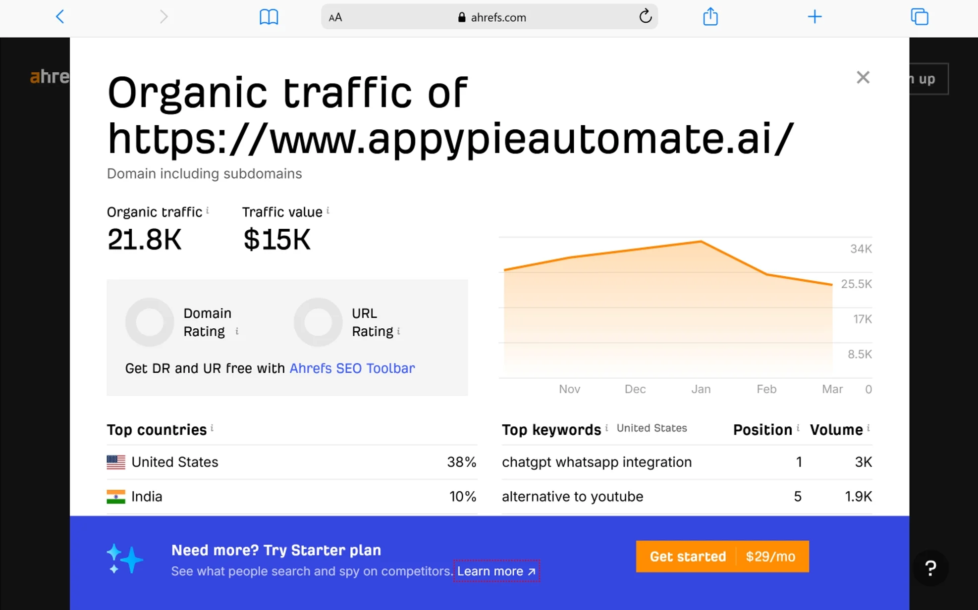The width and height of the screenshot is (978, 610).
Task: Show all open tabs overview
Action: click(x=920, y=17)
